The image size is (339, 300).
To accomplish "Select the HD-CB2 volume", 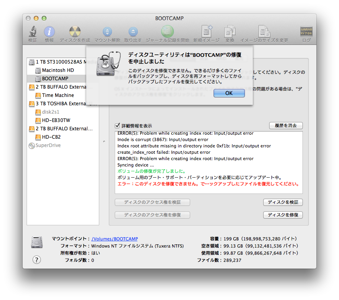I will point(63,137).
